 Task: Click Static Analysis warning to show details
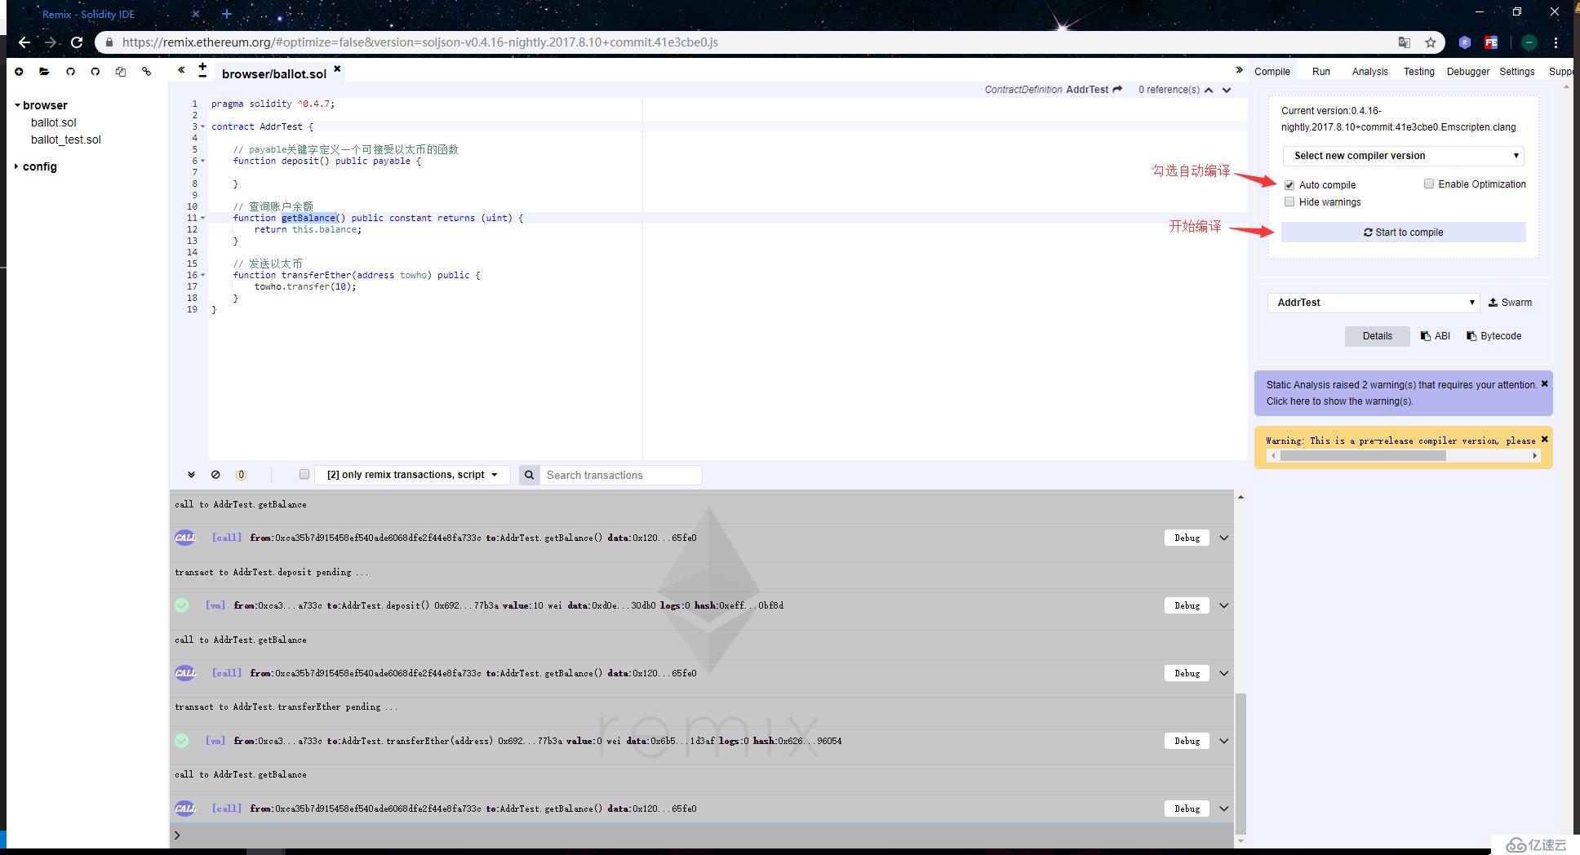(1400, 393)
